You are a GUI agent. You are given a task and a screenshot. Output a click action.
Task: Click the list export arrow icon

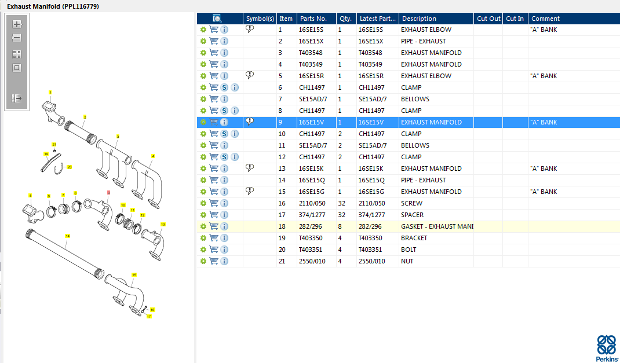point(17,98)
